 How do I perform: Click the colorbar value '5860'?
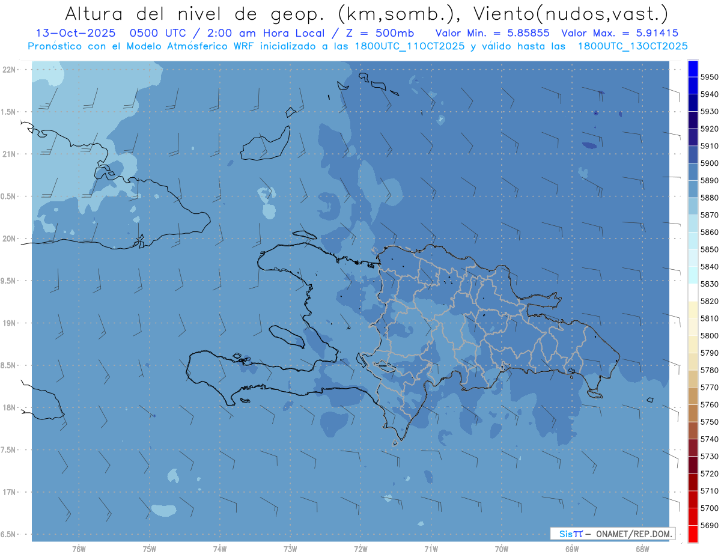coord(710,232)
